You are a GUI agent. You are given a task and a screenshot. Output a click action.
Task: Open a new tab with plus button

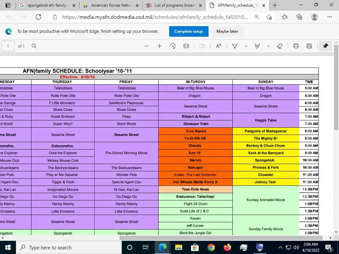point(275,5)
